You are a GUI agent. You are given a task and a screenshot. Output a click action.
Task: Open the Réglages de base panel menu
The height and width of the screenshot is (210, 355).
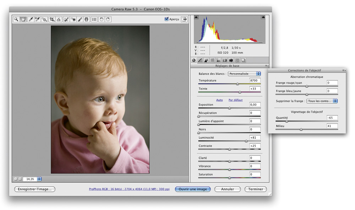click(267, 66)
